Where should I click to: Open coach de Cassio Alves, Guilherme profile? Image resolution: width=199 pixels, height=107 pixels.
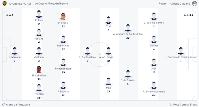tap(51, 3)
